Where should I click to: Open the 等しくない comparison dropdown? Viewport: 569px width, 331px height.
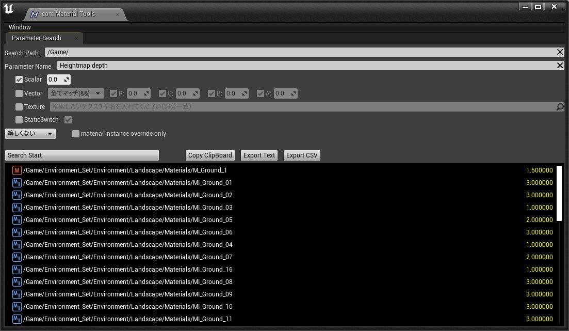[30, 134]
